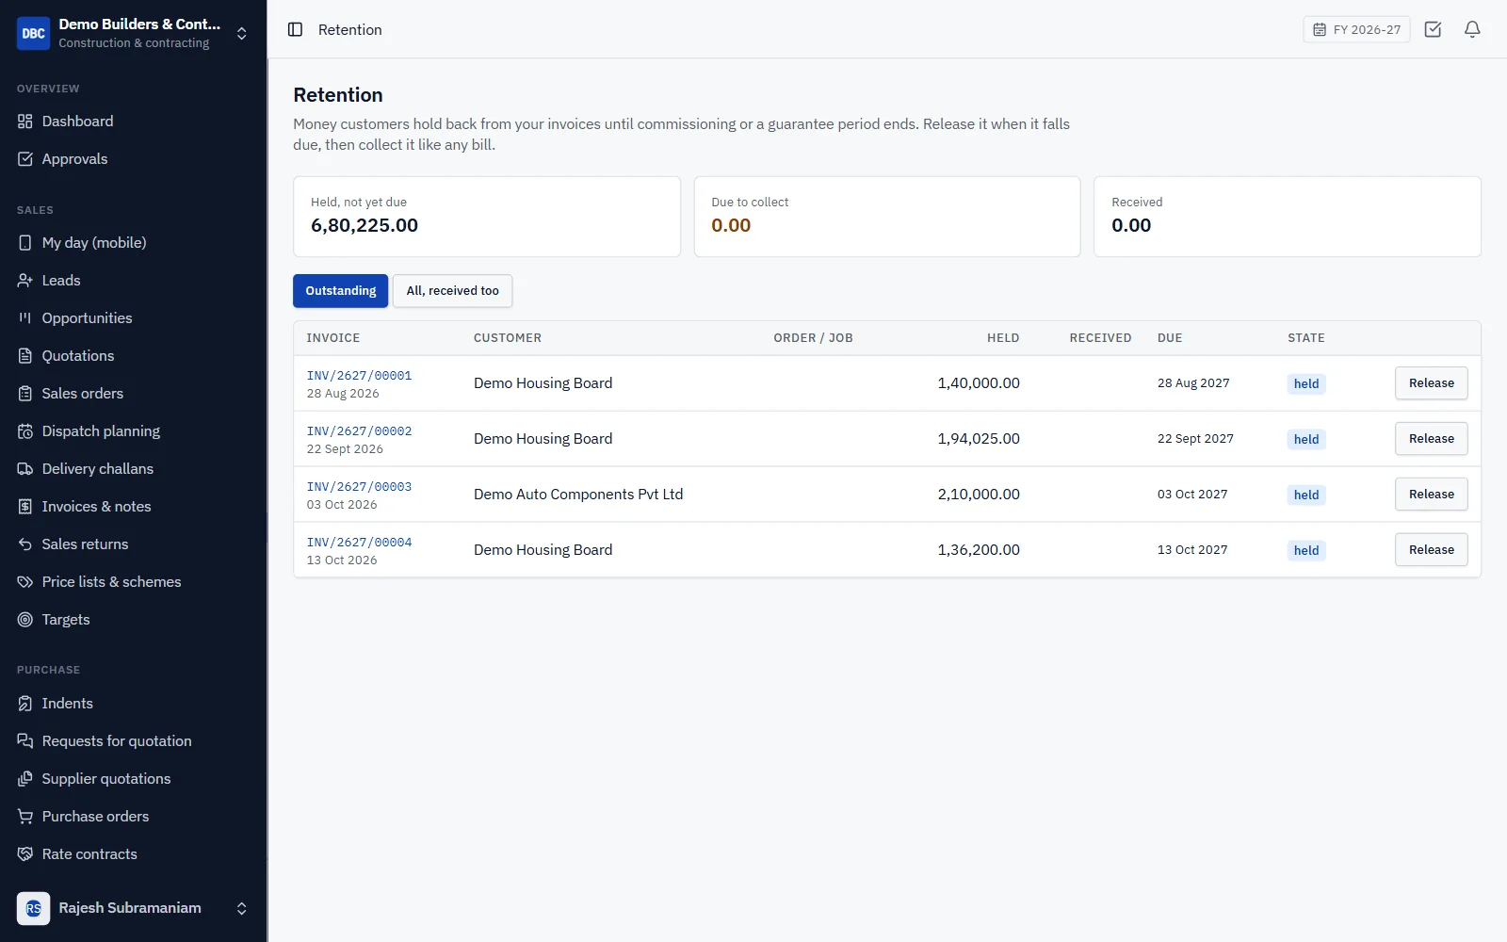Screen dimensions: 1507x942
Task: Click the DUE column header
Action: 1170,338
